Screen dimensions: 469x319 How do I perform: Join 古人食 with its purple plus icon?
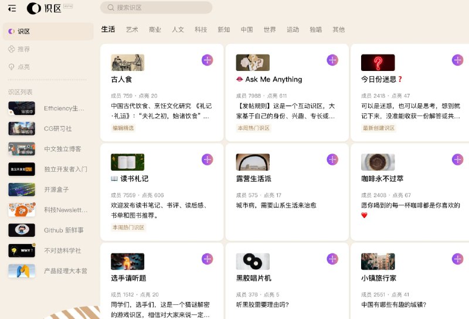pyautogui.click(x=208, y=60)
